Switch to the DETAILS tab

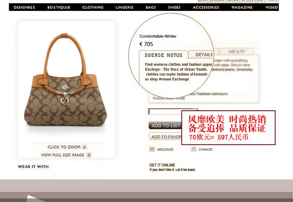coord(202,55)
